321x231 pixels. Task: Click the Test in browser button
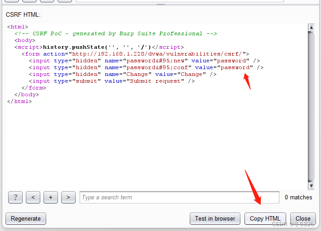(x=215, y=218)
